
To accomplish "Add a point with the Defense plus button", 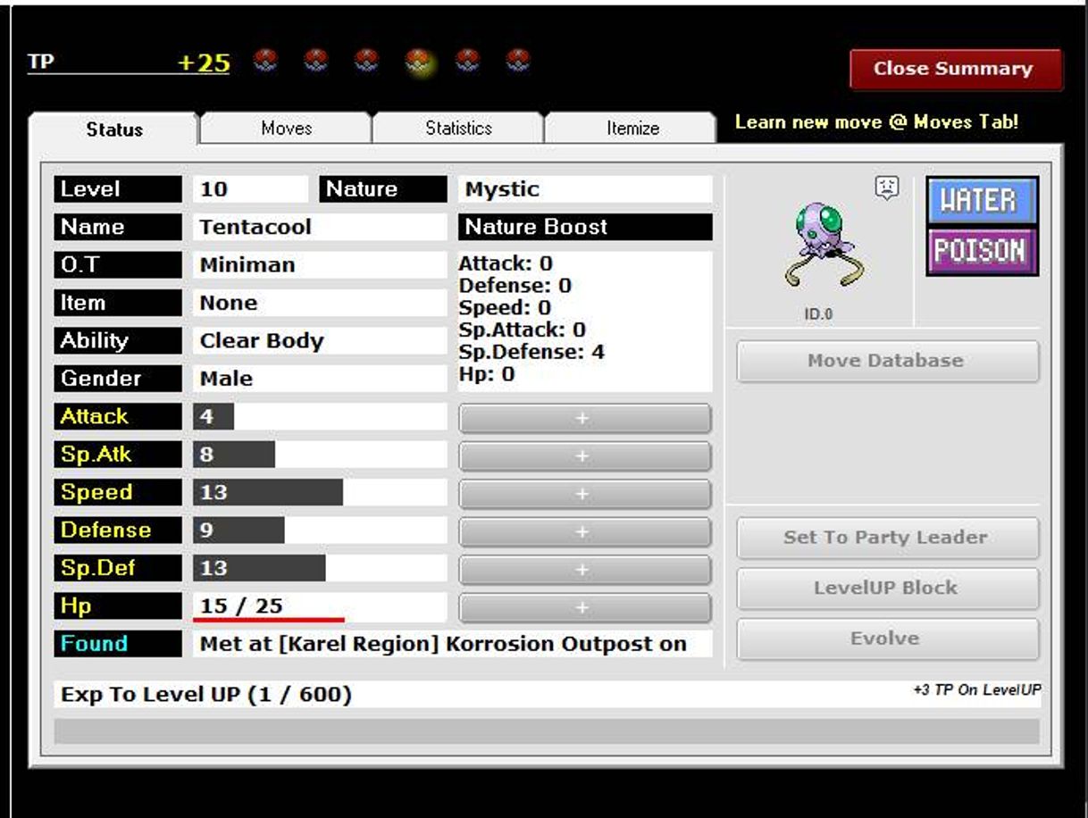I will [585, 532].
